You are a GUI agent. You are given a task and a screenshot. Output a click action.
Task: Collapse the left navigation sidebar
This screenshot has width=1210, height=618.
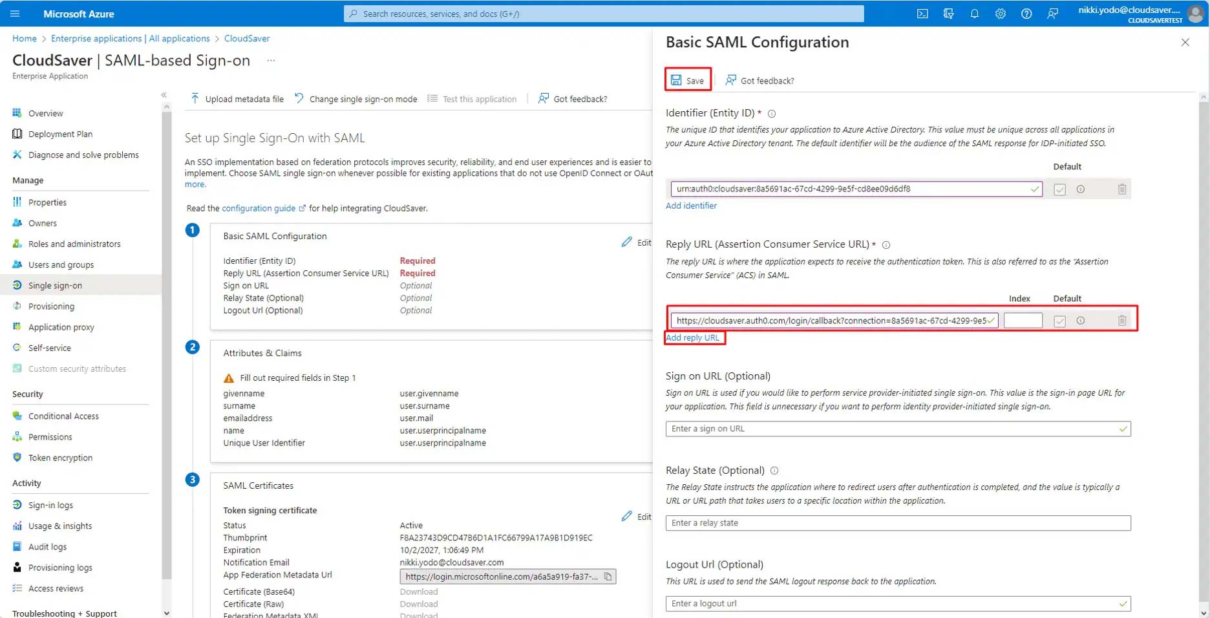pyautogui.click(x=164, y=95)
